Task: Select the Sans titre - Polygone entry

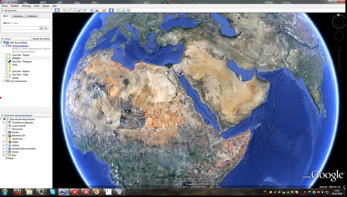Action: coord(22,62)
